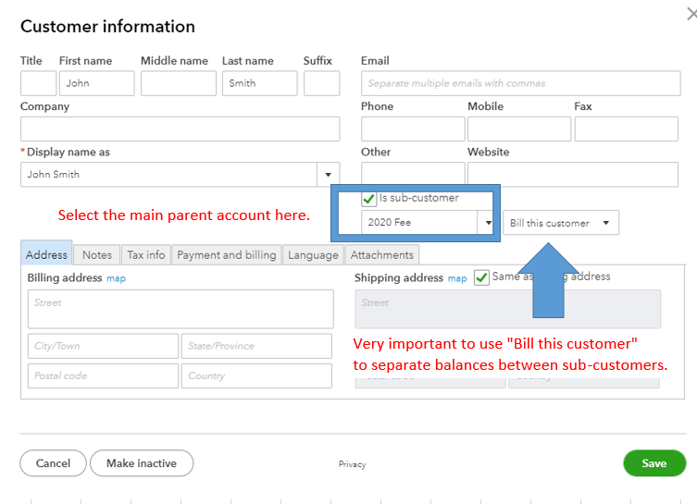
Task: Click the Email input field
Action: pos(519,83)
